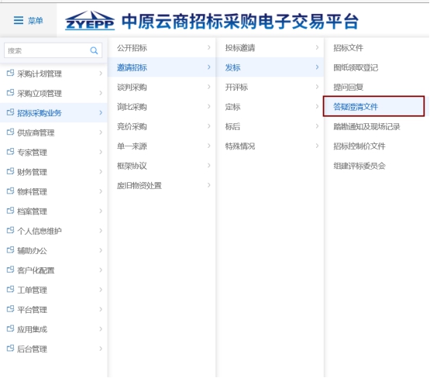Expand the 公开招标 submenu arrow
This screenshot has height=378, width=430.
(x=209, y=47)
